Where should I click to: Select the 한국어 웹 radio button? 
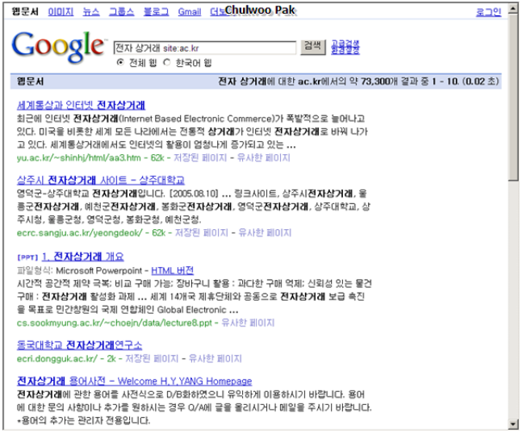point(167,62)
